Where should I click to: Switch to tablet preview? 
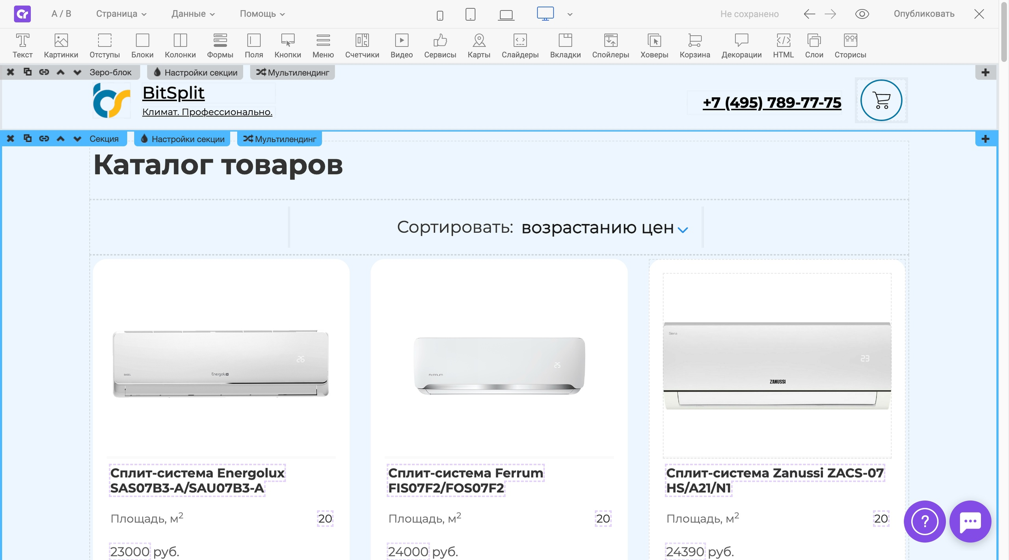pos(470,15)
